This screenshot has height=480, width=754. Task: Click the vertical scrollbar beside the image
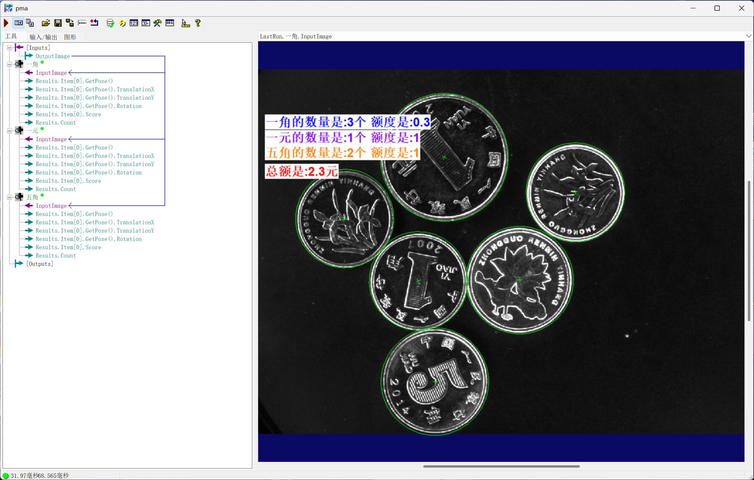[x=749, y=251]
